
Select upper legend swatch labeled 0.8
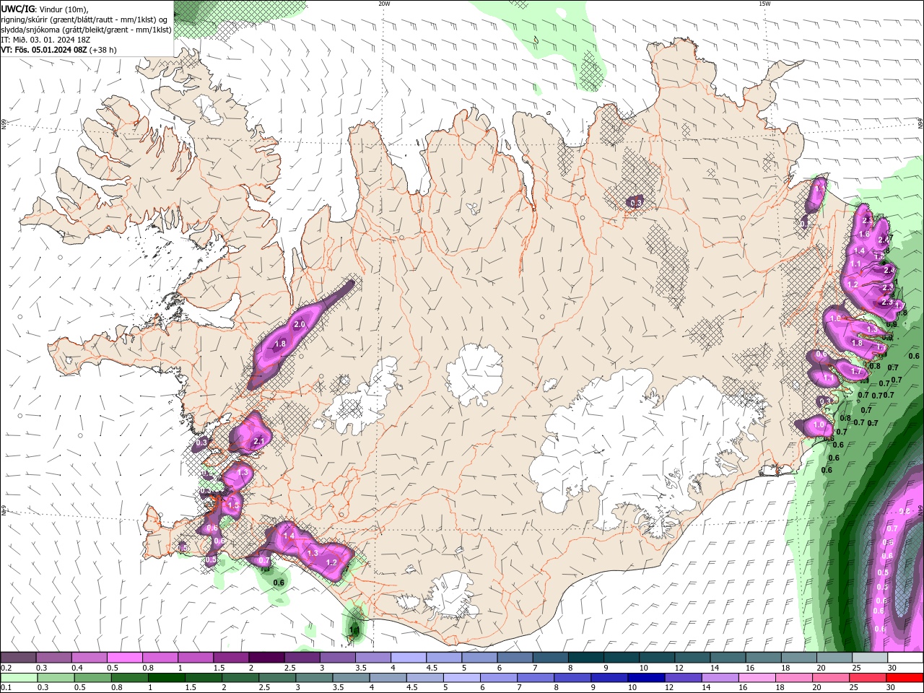(x=160, y=658)
